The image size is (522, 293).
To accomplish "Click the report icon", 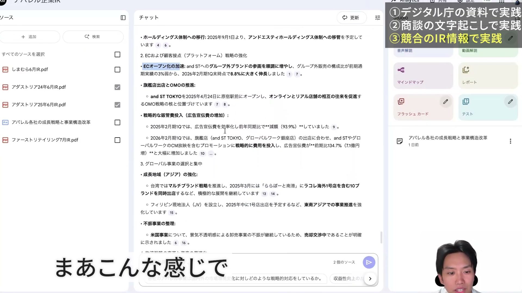I will [466, 70].
